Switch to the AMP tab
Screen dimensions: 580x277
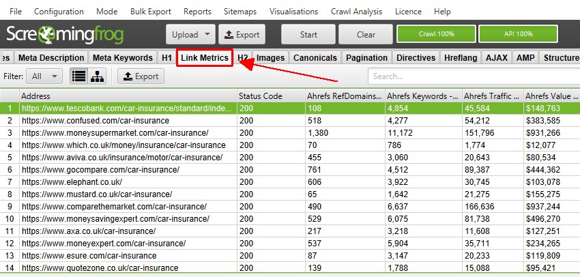point(525,58)
